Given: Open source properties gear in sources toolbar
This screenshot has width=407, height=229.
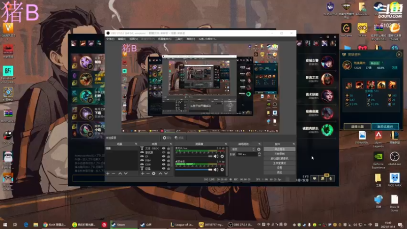Looking at the screenshot, I should [154, 174].
